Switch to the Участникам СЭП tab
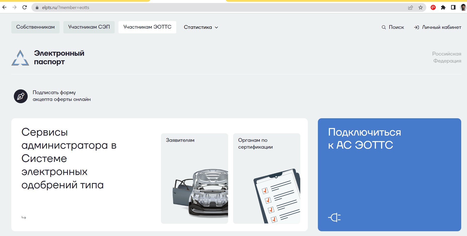This screenshot has height=236, width=467. pyautogui.click(x=89, y=27)
